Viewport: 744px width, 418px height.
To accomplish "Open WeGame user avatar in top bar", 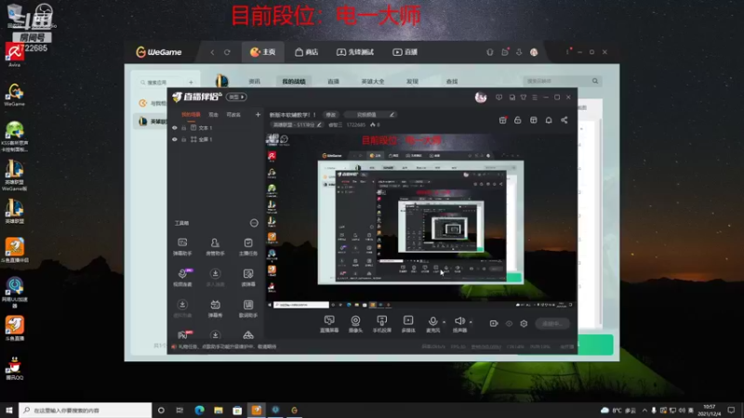I will click(534, 52).
